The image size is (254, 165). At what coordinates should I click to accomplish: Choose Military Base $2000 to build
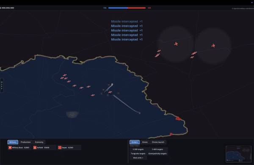coord(19,148)
